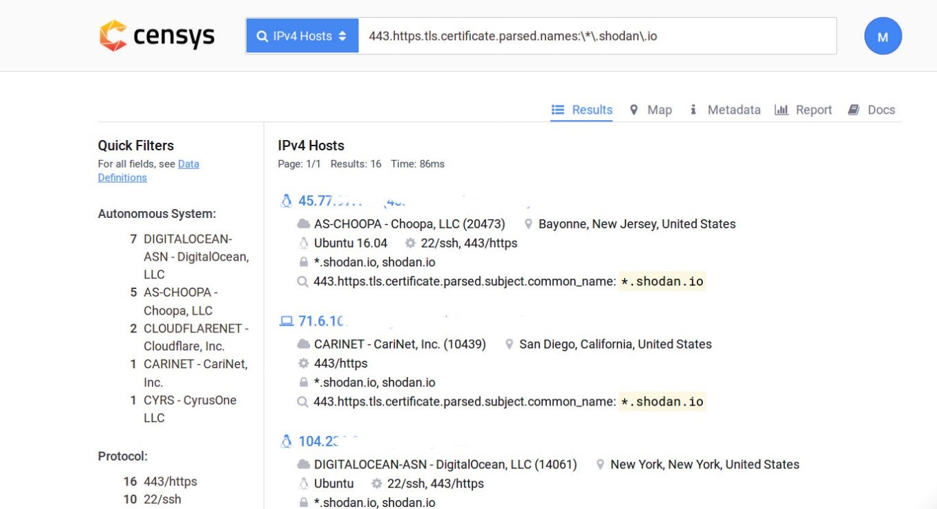The width and height of the screenshot is (937, 509).
Task: Select the text AS-CHOOPA - Choopa, LLC (20473)
Action: (409, 223)
